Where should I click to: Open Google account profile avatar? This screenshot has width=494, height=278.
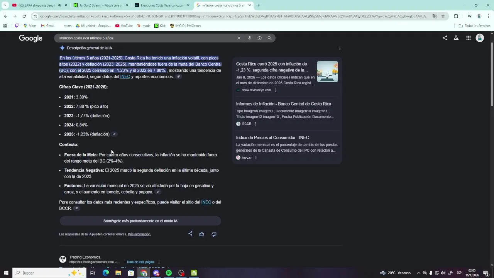tap(480, 38)
